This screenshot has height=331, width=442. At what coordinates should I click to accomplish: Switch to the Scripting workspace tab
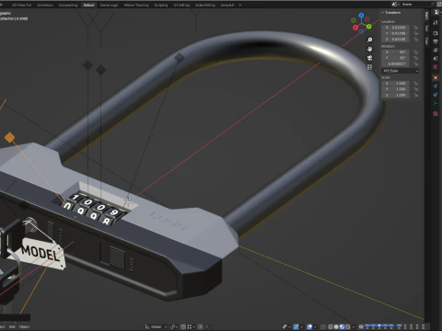161,5
